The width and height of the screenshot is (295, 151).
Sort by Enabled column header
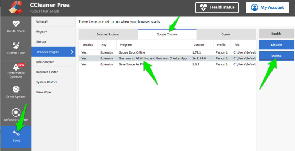tap(88, 45)
